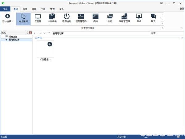Maximize the Viewer window
The height and width of the screenshot is (139, 185).
(174, 3)
